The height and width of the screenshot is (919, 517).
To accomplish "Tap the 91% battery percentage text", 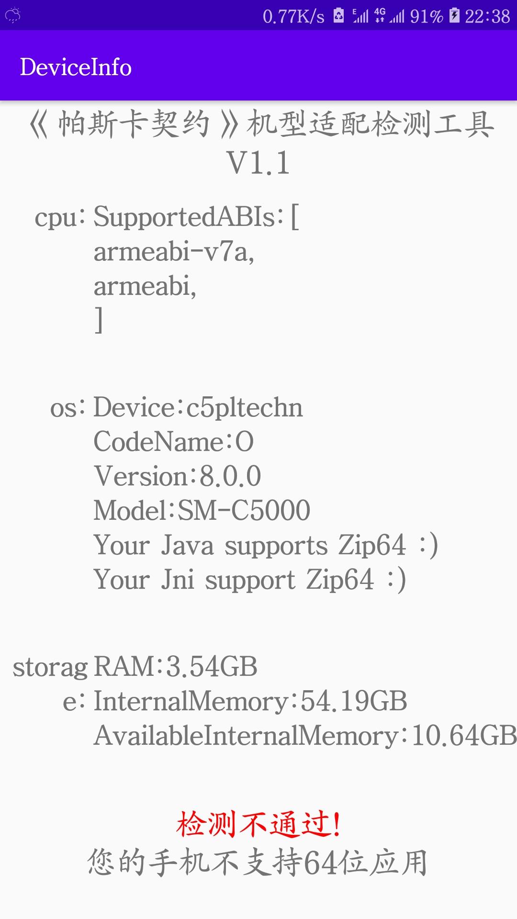I will coord(427,16).
